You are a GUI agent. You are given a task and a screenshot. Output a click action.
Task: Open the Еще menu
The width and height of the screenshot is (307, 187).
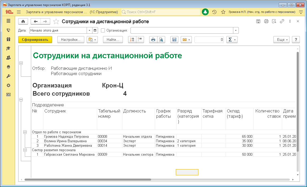tap(281, 40)
